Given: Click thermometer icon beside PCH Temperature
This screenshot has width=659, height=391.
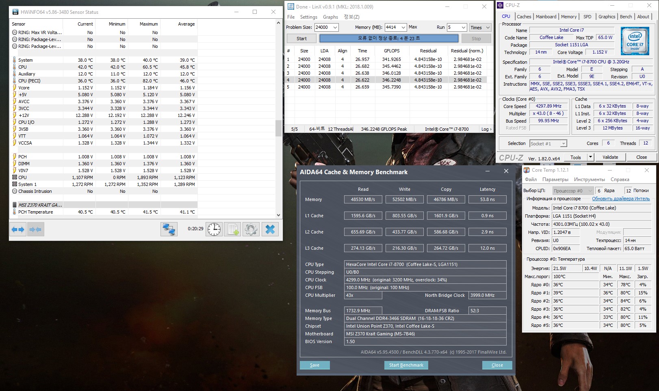Looking at the screenshot, I should pyautogui.click(x=15, y=212).
